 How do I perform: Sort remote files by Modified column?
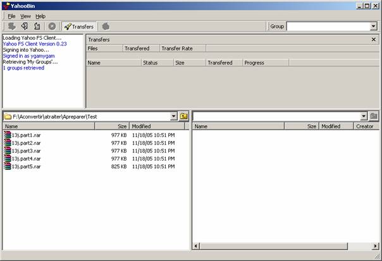336,126
